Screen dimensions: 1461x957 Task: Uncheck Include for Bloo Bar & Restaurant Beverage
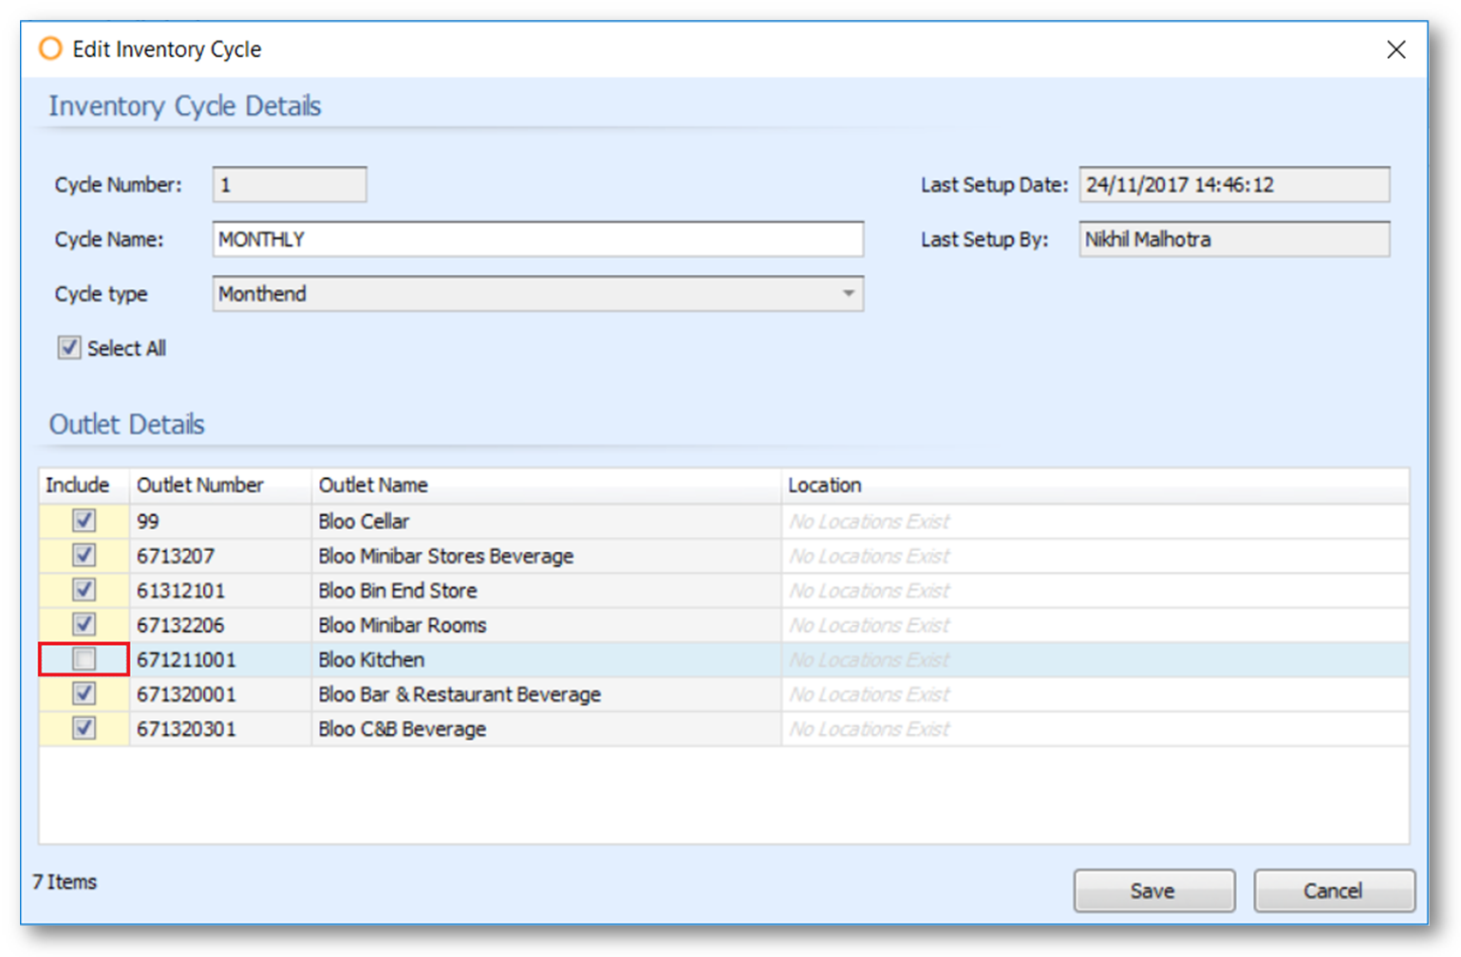(x=84, y=694)
